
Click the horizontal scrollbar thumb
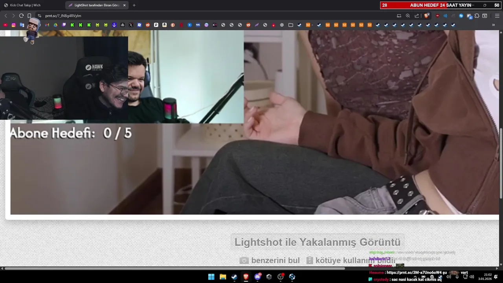(x=174, y=268)
